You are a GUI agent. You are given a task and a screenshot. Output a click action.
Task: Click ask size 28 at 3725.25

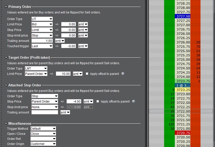click(x=198, y=55)
